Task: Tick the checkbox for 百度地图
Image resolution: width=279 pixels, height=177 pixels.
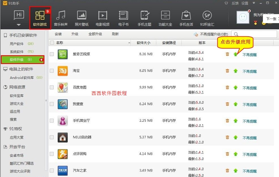Action: coord(52,87)
